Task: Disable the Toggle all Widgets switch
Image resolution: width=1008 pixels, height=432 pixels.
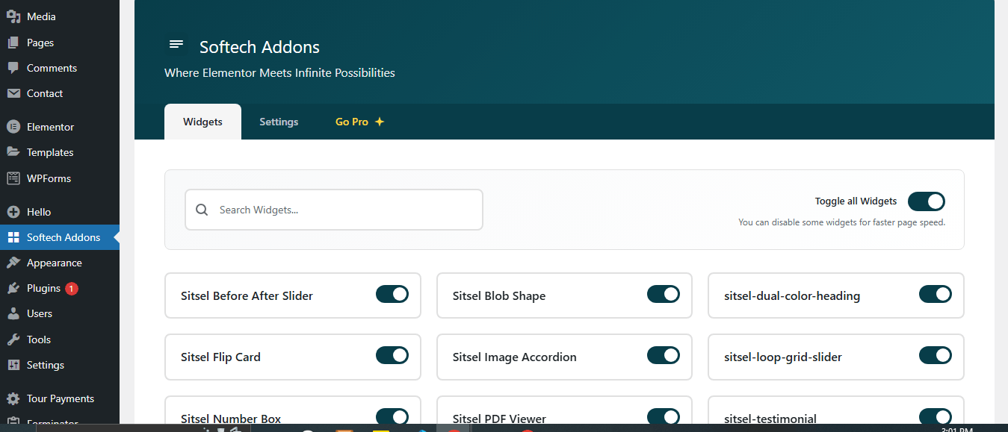Action: pos(926,201)
